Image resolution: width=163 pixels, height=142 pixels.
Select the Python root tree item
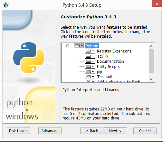coord(92,46)
